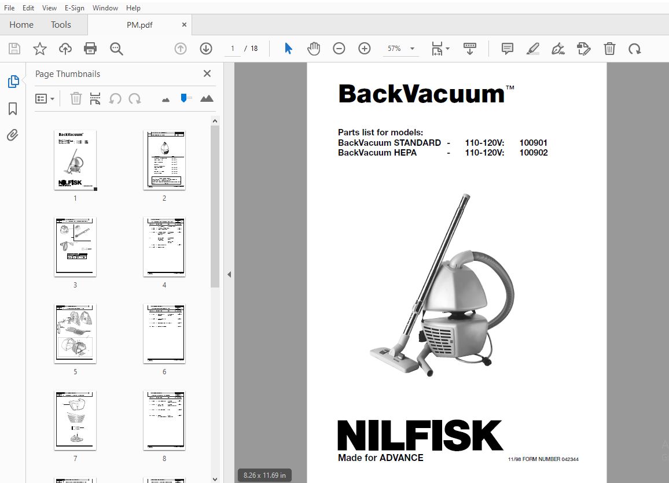669x483 pixels.
Task: Open the find text magnifier tool
Action: pyautogui.click(x=116, y=49)
